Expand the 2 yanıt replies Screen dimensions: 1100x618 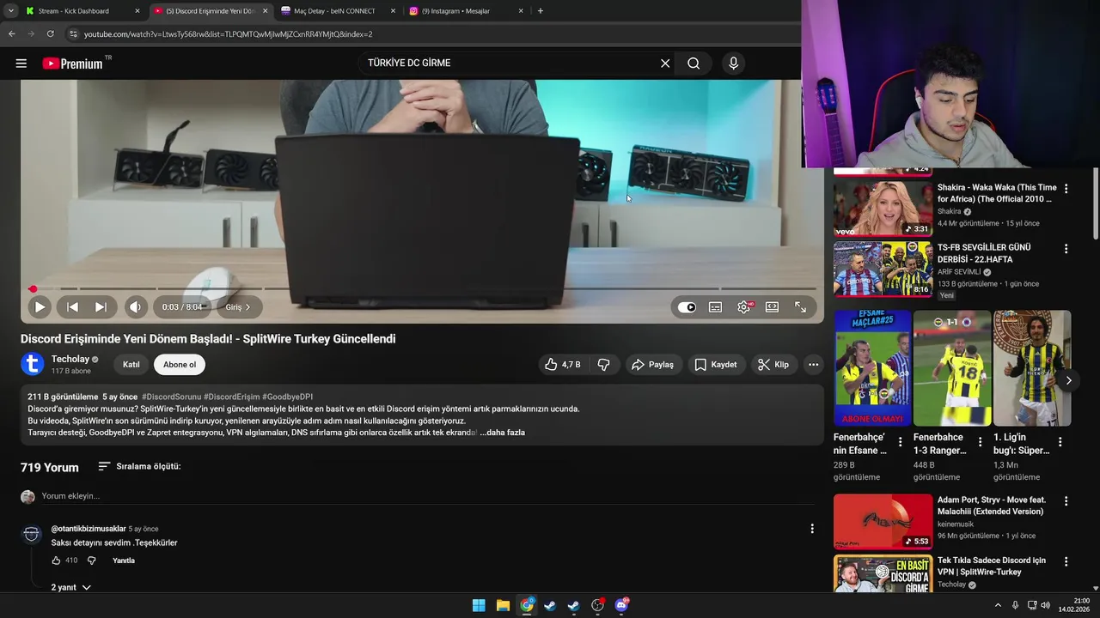pos(70,587)
